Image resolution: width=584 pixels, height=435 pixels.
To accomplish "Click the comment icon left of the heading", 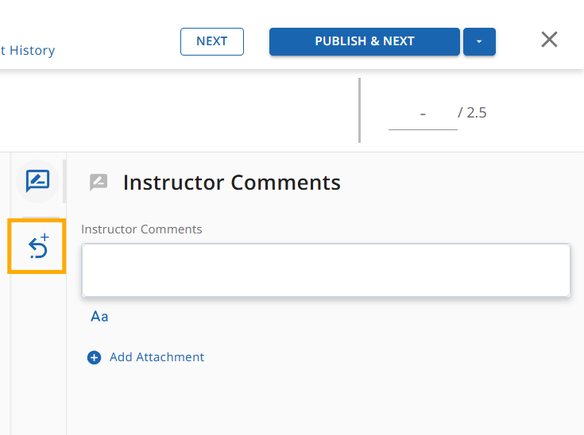I will 99,183.
